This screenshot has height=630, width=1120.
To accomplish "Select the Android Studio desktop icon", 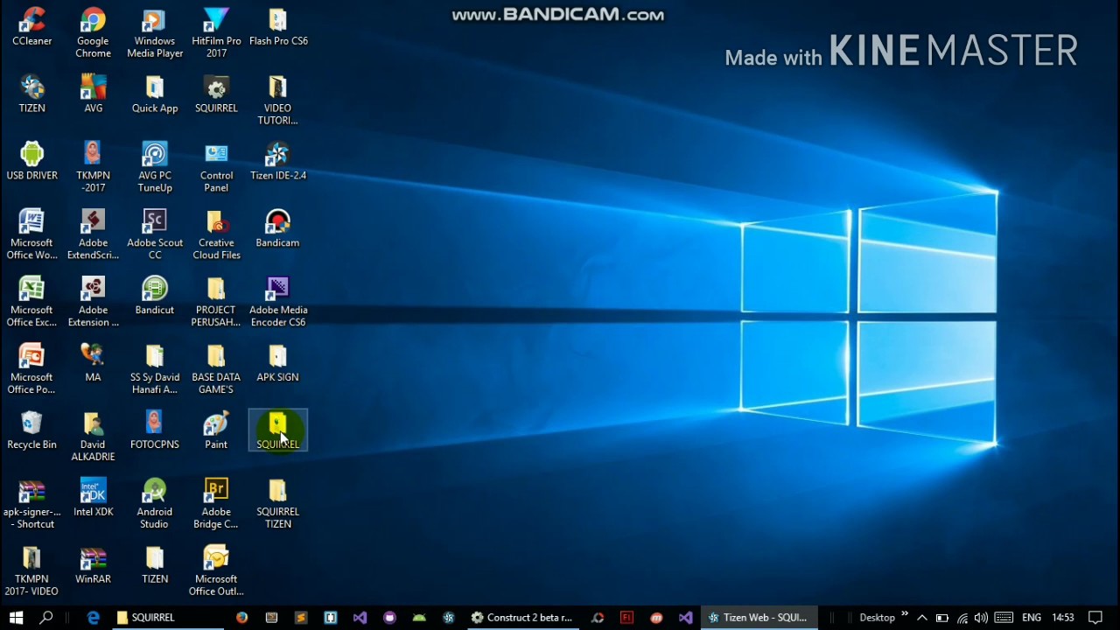I will coord(155,504).
